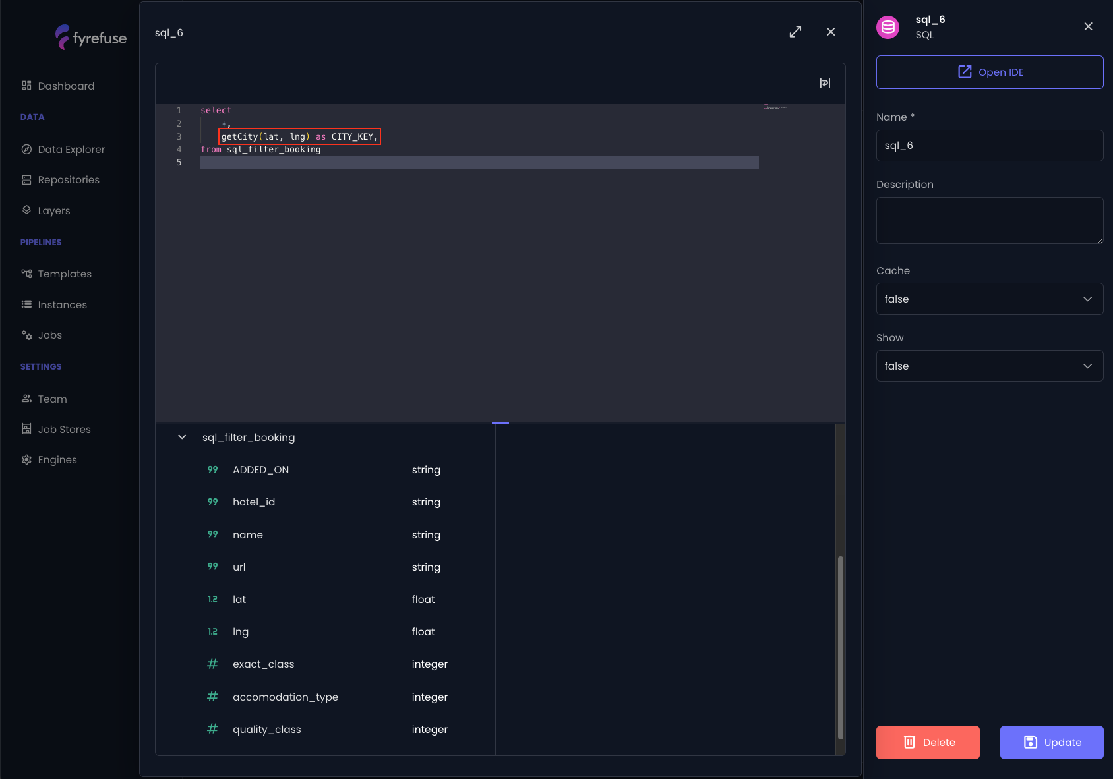This screenshot has height=779, width=1113.
Task: Click the string type icon beside ADDED_ON
Action: tap(212, 470)
